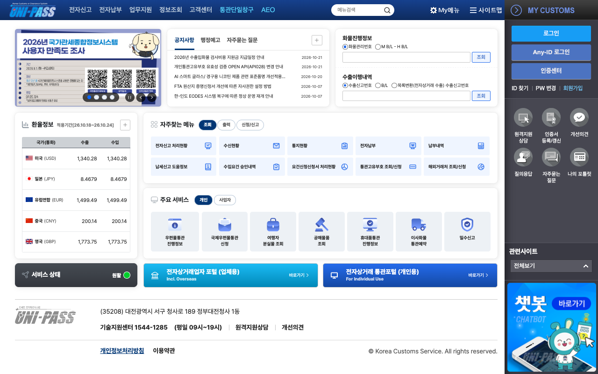598x374 pixels.
Task: Open 국제우편물통관 신청 service tile
Action: tap(224, 231)
